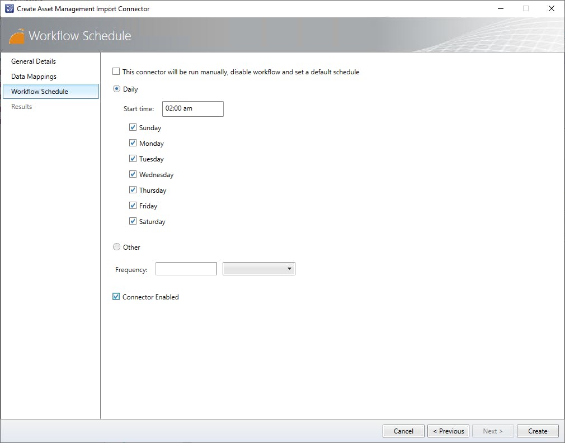Click the Frequency value input field
This screenshot has width=565, height=443.
[186, 269]
